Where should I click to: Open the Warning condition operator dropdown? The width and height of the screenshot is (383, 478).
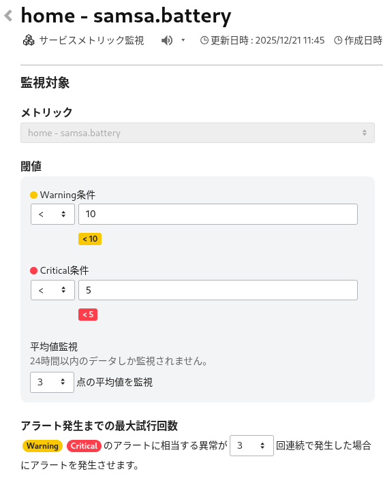[x=52, y=214]
